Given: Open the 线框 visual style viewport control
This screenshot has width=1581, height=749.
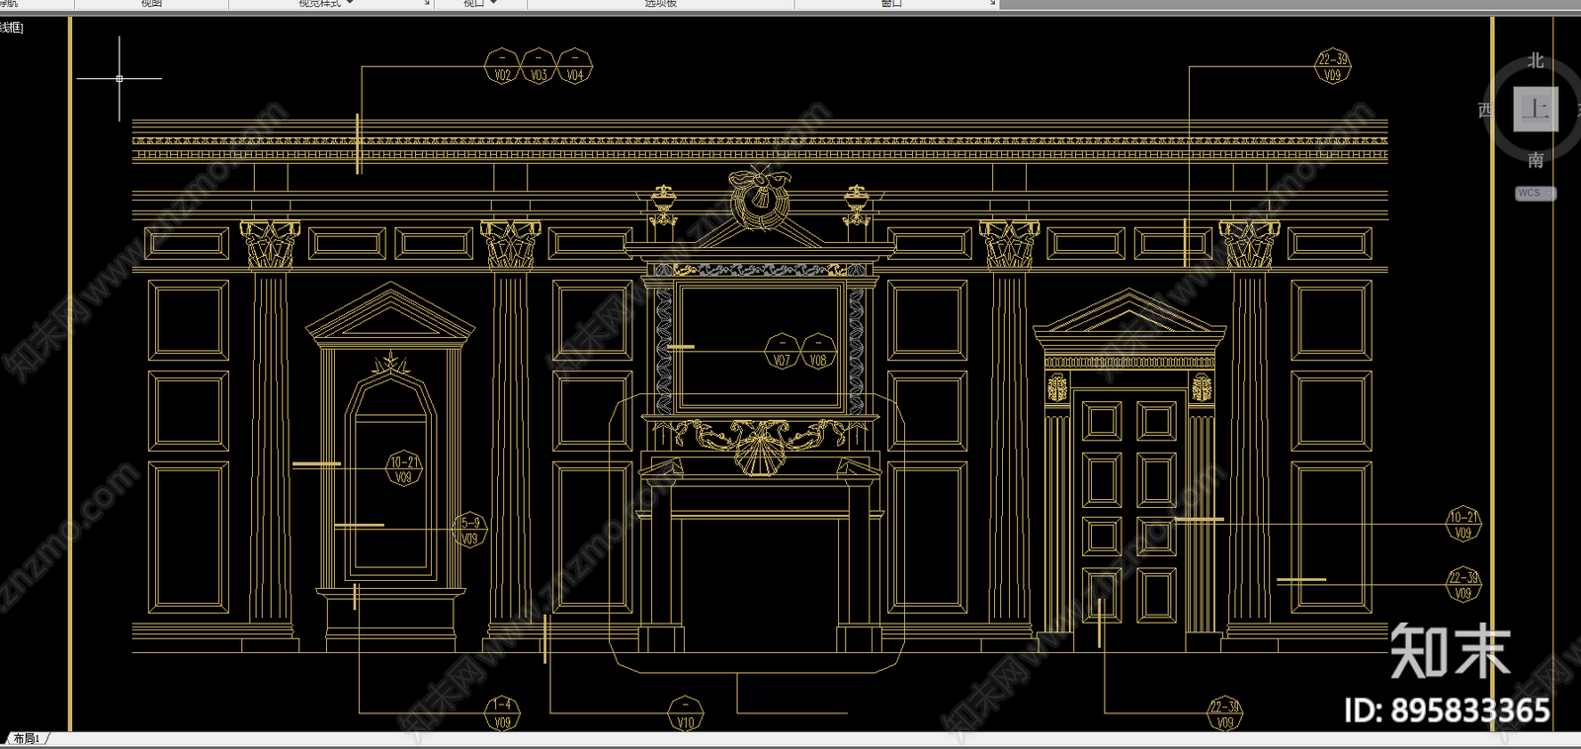Looking at the screenshot, I should pyautogui.click(x=12, y=28).
